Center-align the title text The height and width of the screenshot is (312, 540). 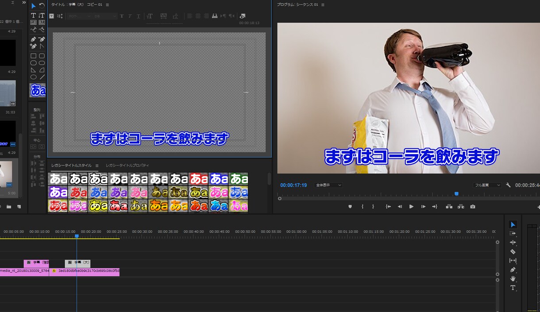tap(198, 16)
